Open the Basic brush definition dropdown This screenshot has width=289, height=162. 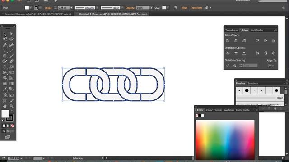pyautogui.click(x=122, y=8)
